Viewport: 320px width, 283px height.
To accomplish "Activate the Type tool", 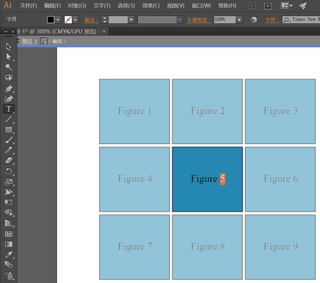I will (9, 109).
